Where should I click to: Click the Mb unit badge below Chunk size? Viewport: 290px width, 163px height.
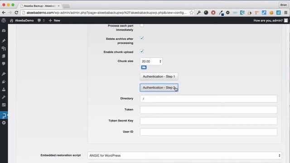[x=144, y=67]
